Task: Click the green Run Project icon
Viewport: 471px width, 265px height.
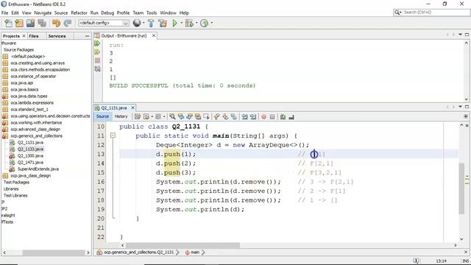Action: click(x=174, y=23)
